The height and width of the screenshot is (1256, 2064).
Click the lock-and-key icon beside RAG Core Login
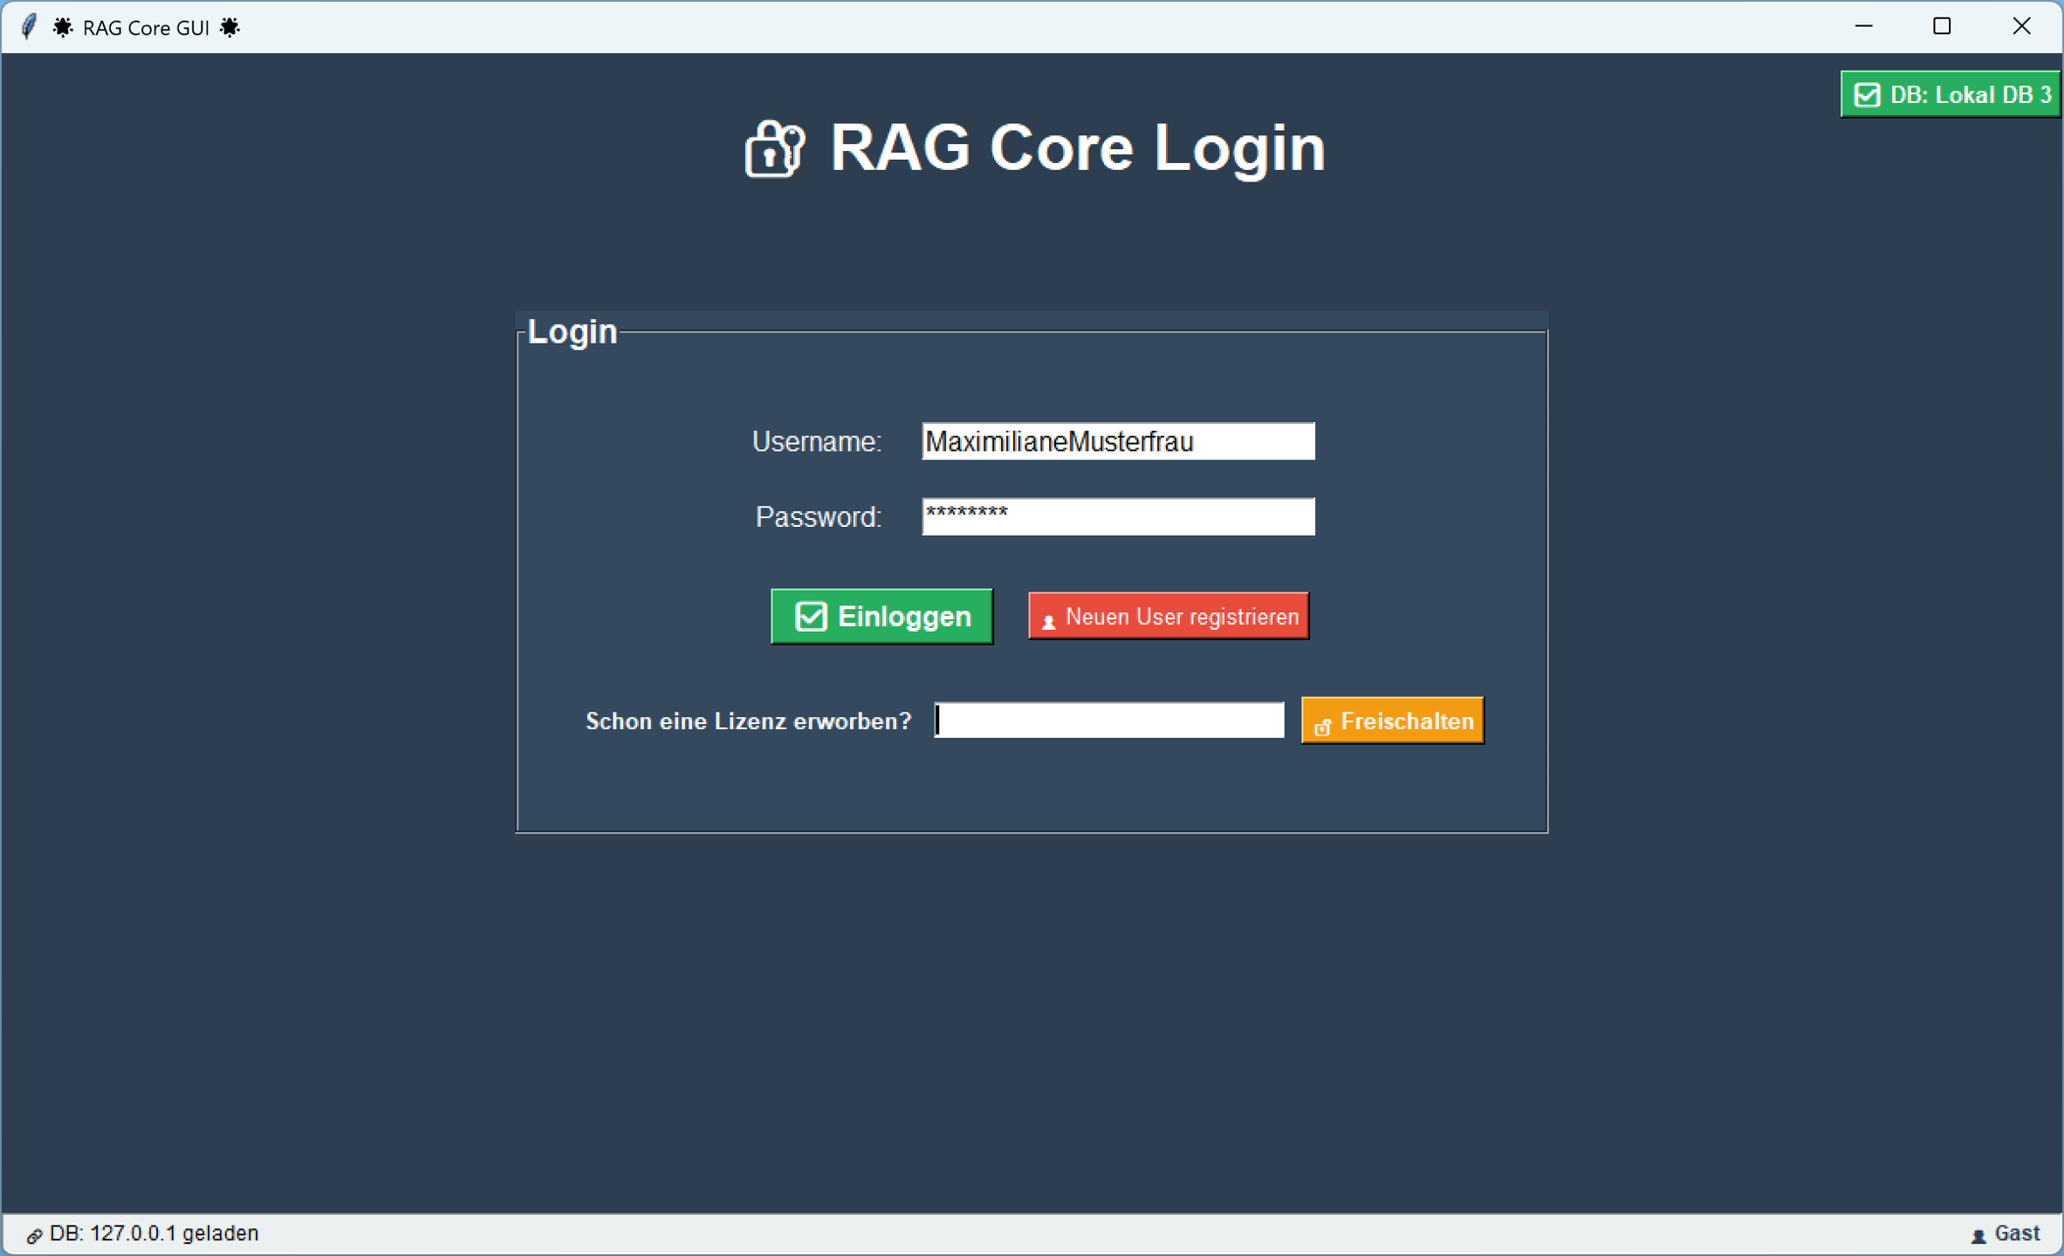(774, 149)
